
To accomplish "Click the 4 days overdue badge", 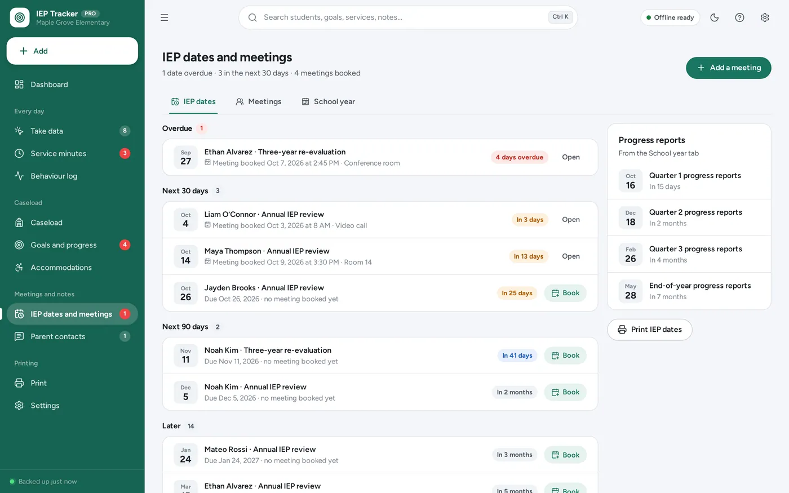I will click(x=520, y=157).
